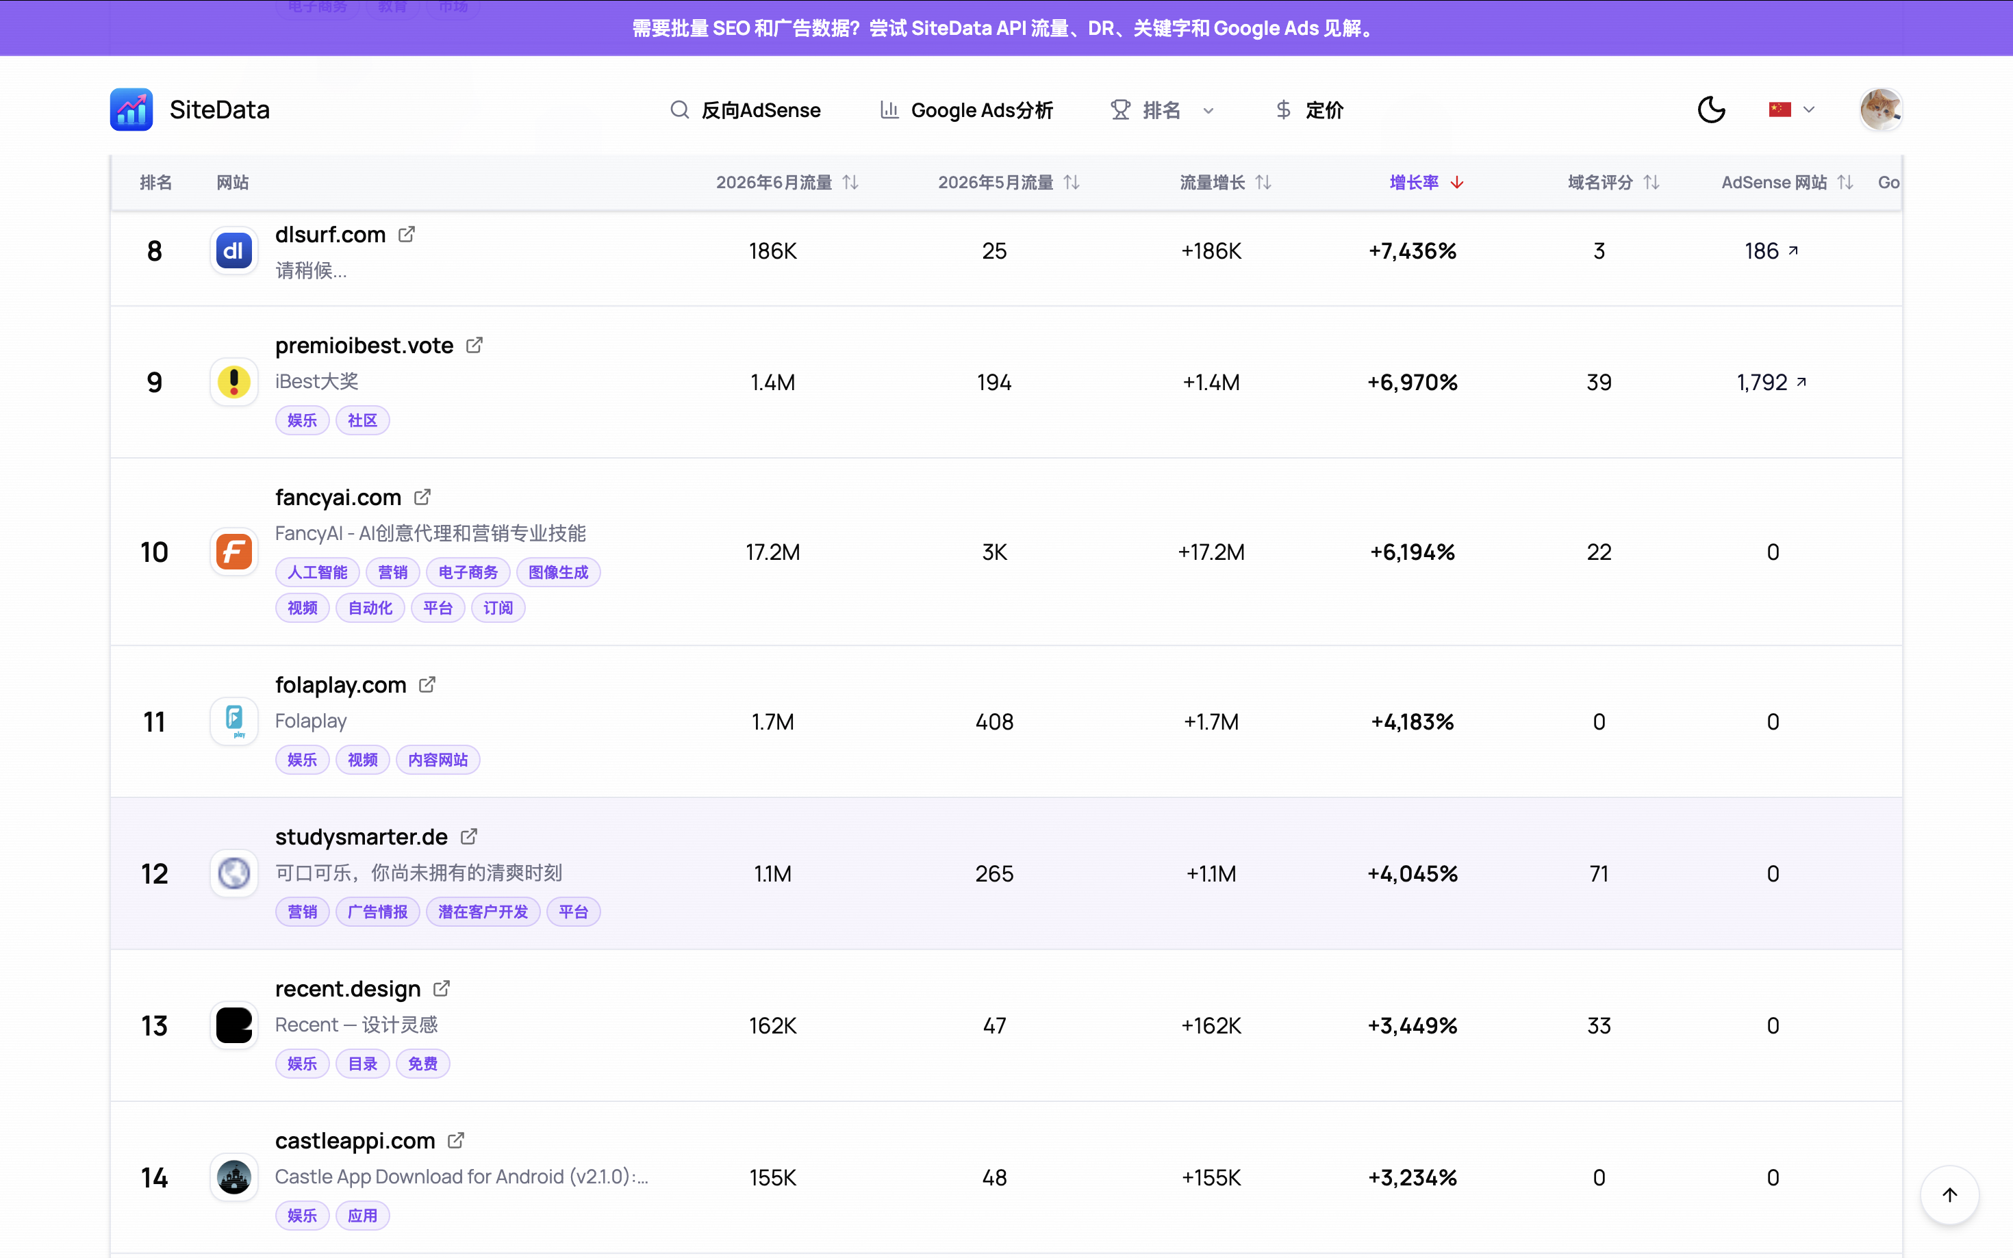
Task: Filter by 图像生成 tag on fancyai.com
Action: coord(559,572)
